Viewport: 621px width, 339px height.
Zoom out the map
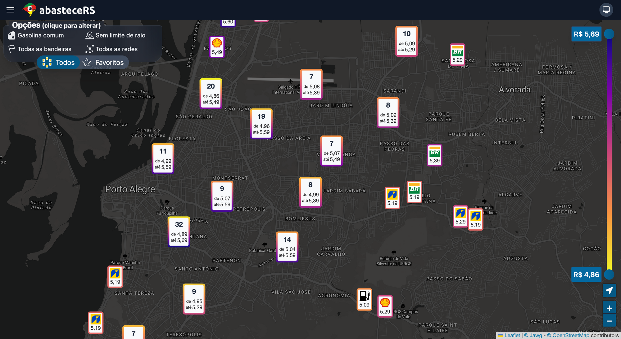point(609,321)
